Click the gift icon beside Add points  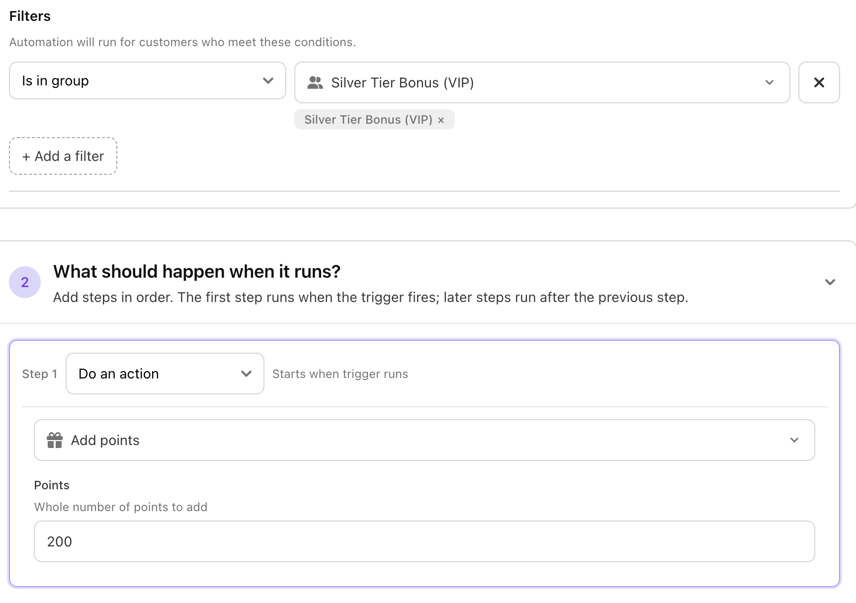tap(55, 440)
